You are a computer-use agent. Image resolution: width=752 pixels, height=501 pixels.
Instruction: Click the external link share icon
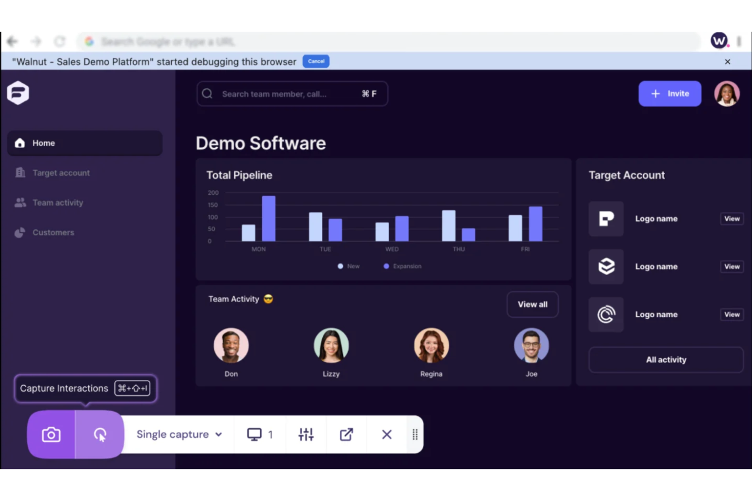tap(346, 435)
